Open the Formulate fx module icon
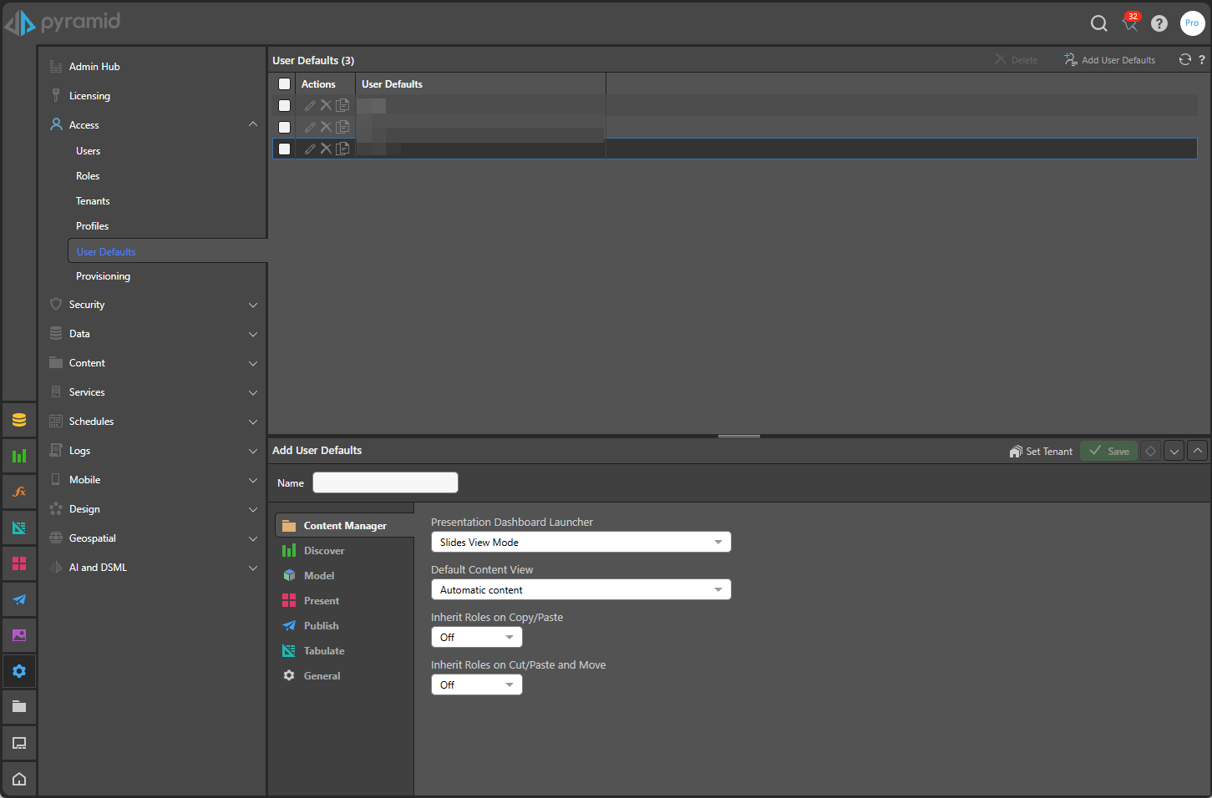This screenshot has width=1212, height=798. click(x=19, y=492)
